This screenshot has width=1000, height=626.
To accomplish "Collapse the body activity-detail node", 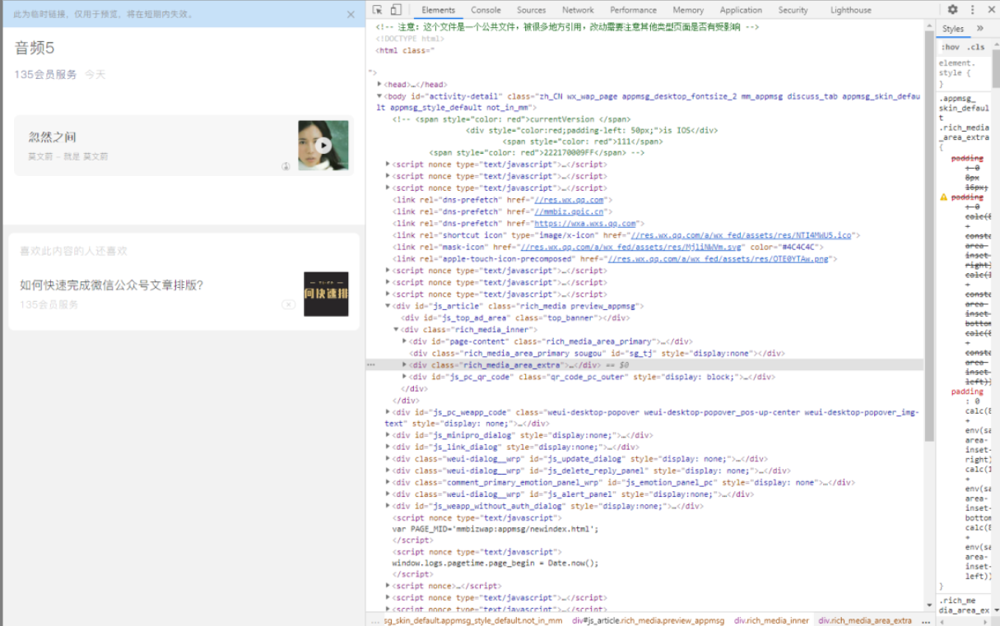I will point(379,95).
